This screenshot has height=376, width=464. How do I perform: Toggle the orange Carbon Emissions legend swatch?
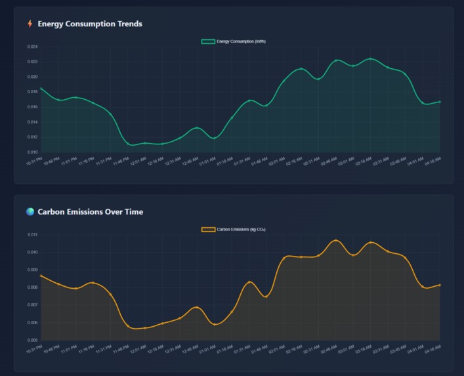click(x=208, y=230)
